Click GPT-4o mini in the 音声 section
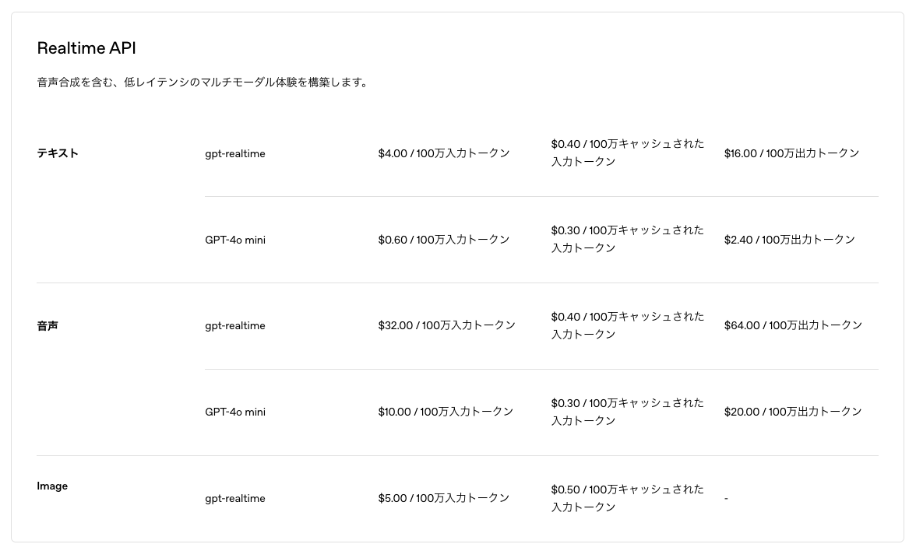916x551 pixels. click(235, 412)
